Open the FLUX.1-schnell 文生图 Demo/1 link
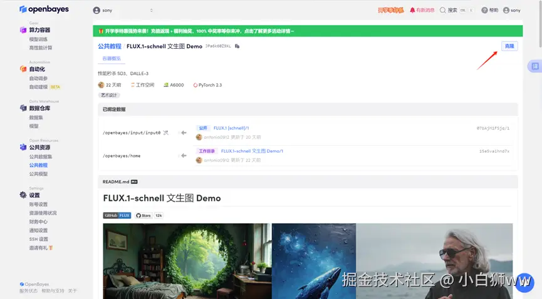Image resolution: width=542 pixels, height=299 pixels. tap(252, 151)
